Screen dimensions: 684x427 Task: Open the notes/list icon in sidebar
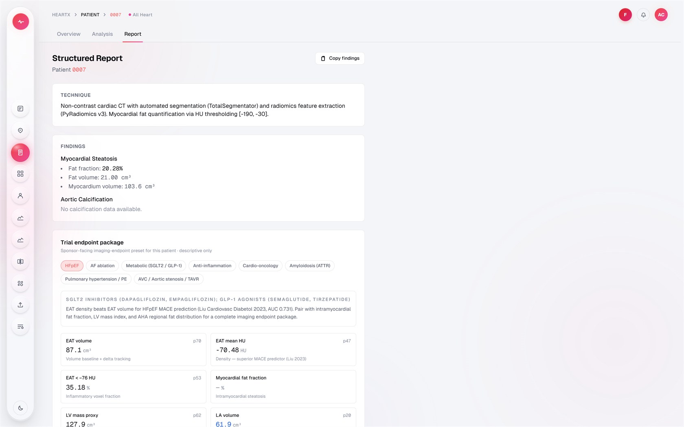(20, 109)
